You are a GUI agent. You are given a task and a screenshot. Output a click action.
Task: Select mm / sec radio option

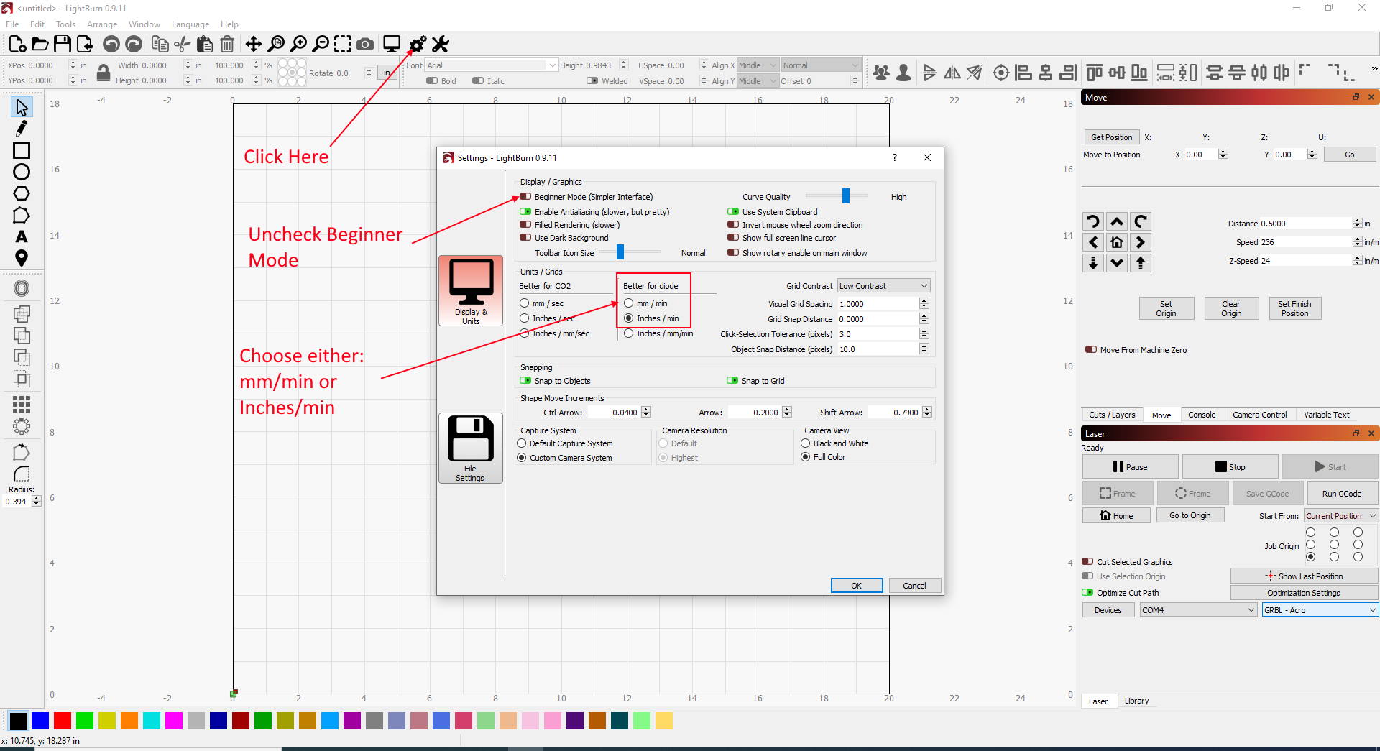click(525, 303)
